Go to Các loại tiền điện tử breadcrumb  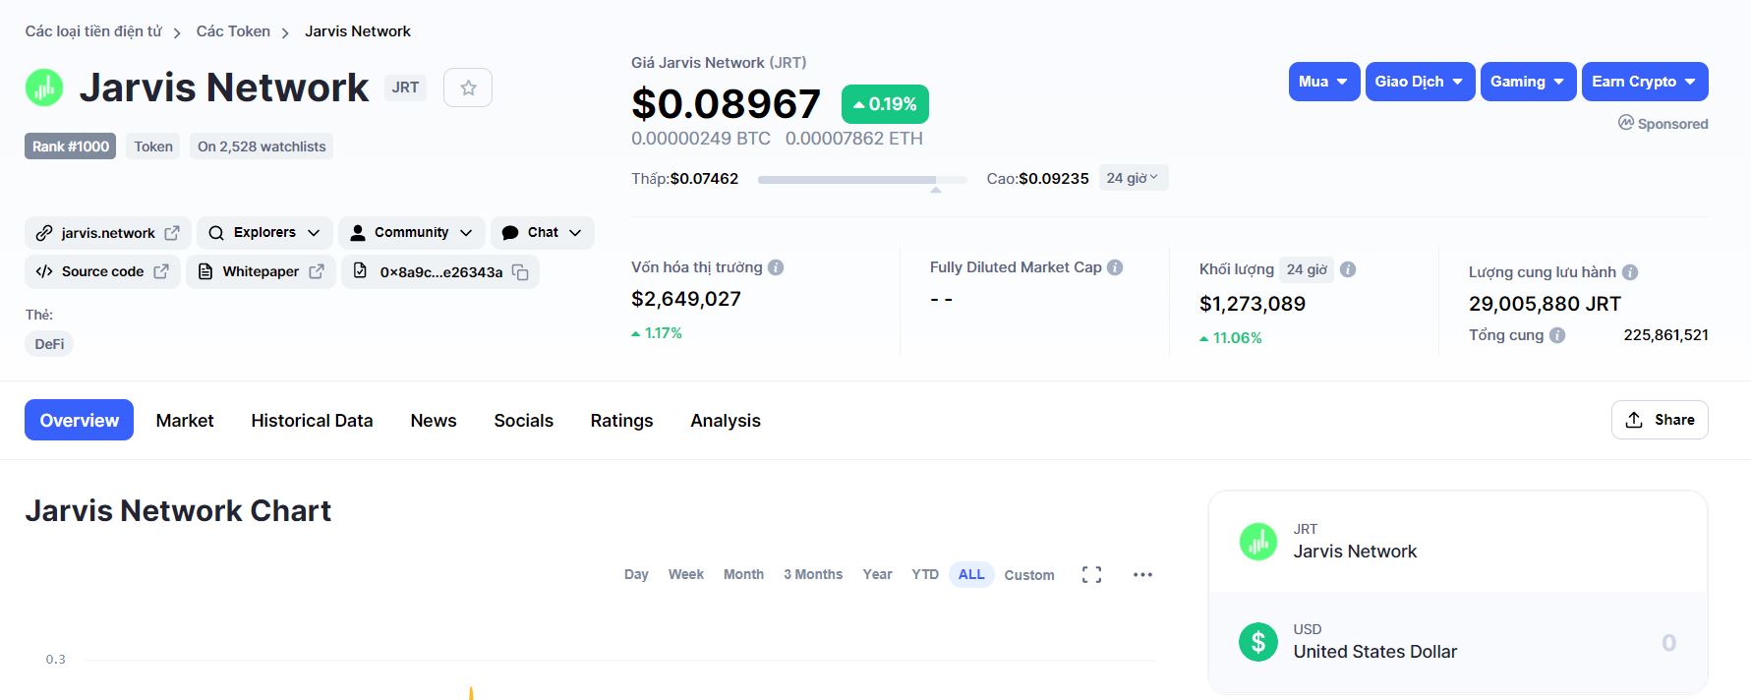[x=93, y=31]
